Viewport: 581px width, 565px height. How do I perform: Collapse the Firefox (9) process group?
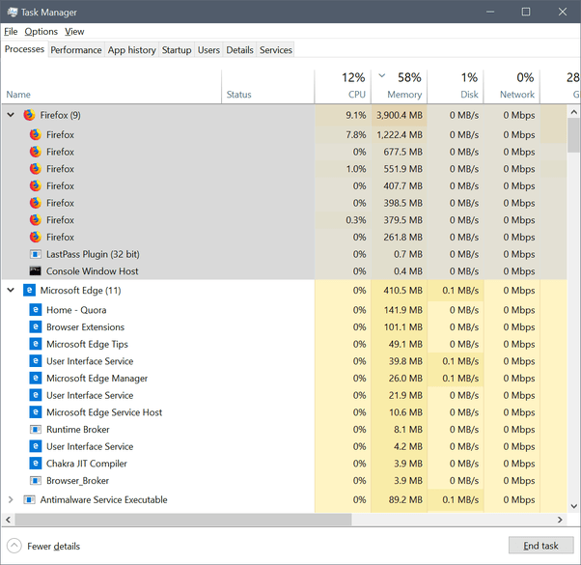(x=11, y=115)
